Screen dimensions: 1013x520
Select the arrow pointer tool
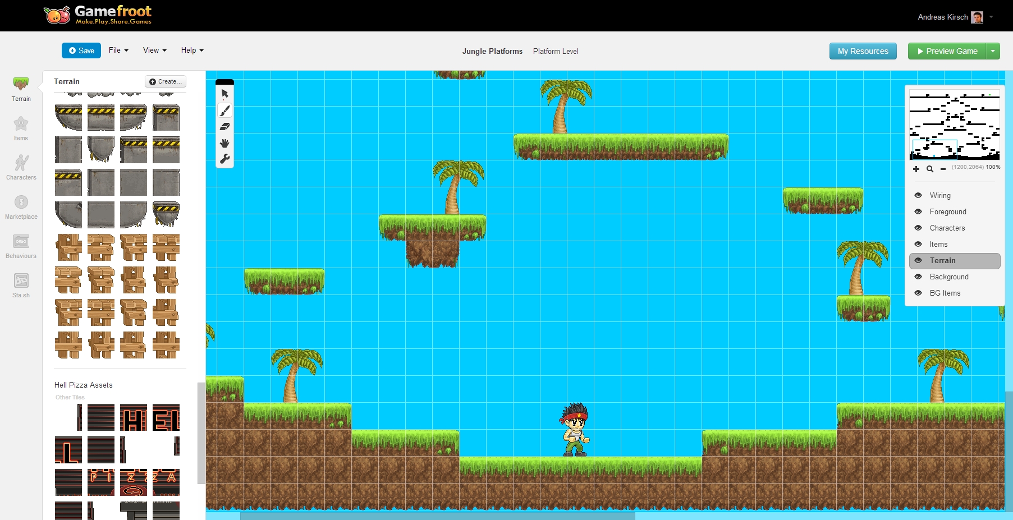224,94
